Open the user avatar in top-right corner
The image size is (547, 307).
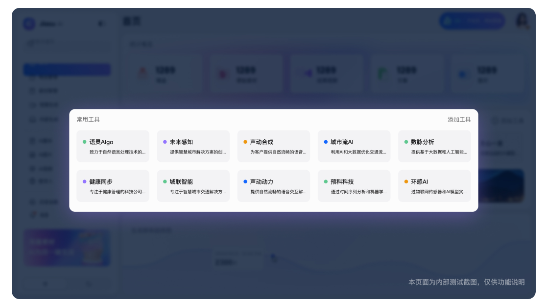(522, 21)
